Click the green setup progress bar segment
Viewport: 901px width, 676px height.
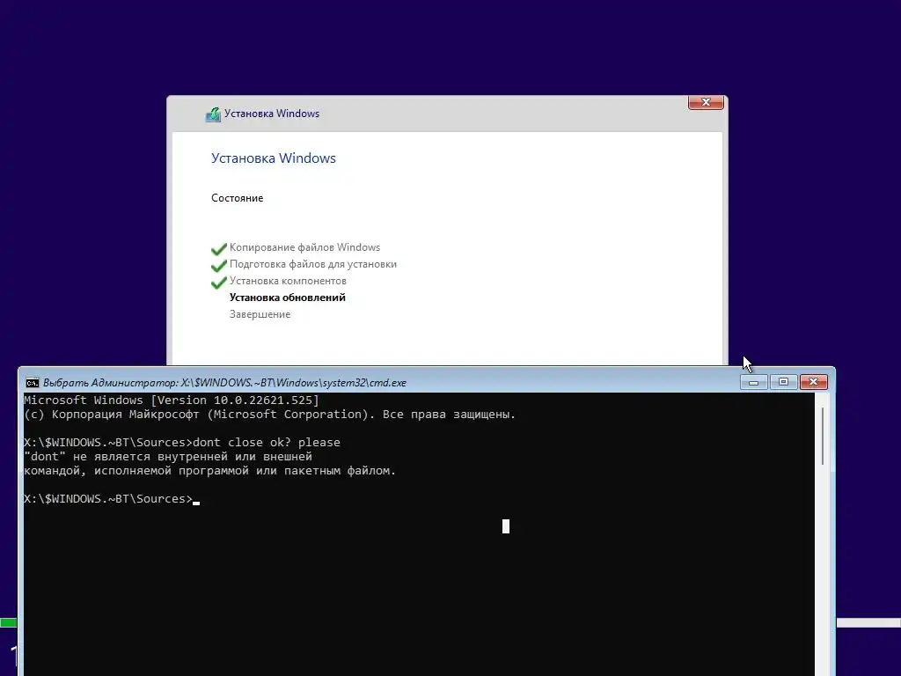point(9,622)
